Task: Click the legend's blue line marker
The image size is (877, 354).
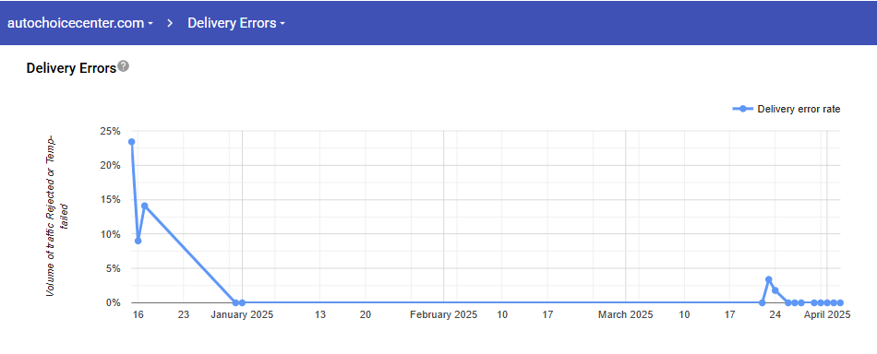Action: 743,109
